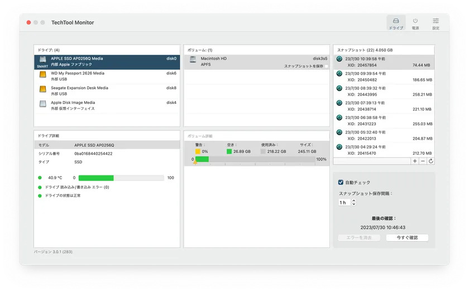Click snapshot icon for 06:38:58 entry
This screenshot has width=469, height=291.
[x=339, y=117]
